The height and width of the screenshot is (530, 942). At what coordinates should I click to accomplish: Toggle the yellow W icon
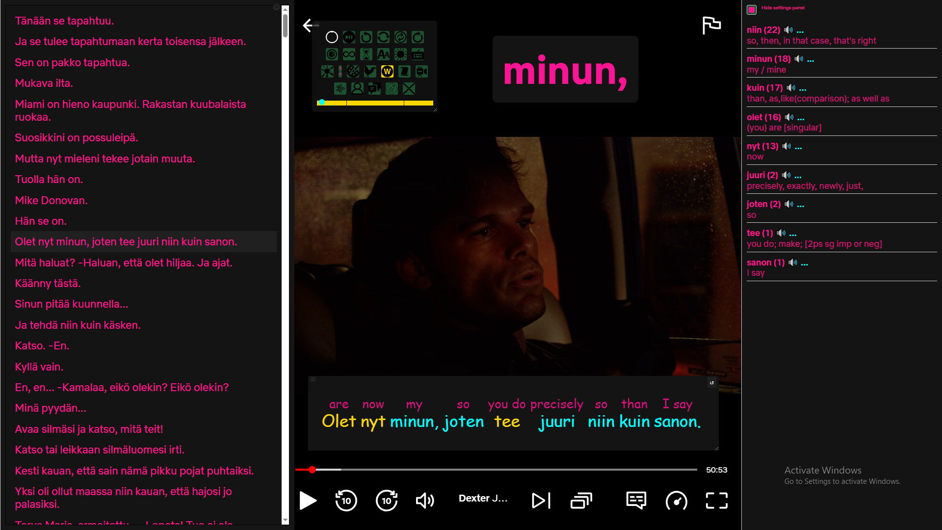click(x=387, y=72)
